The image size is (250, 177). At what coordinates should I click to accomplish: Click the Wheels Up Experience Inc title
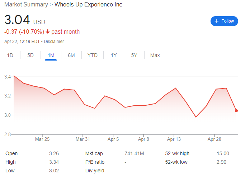pyautogui.click(x=88, y=5)
